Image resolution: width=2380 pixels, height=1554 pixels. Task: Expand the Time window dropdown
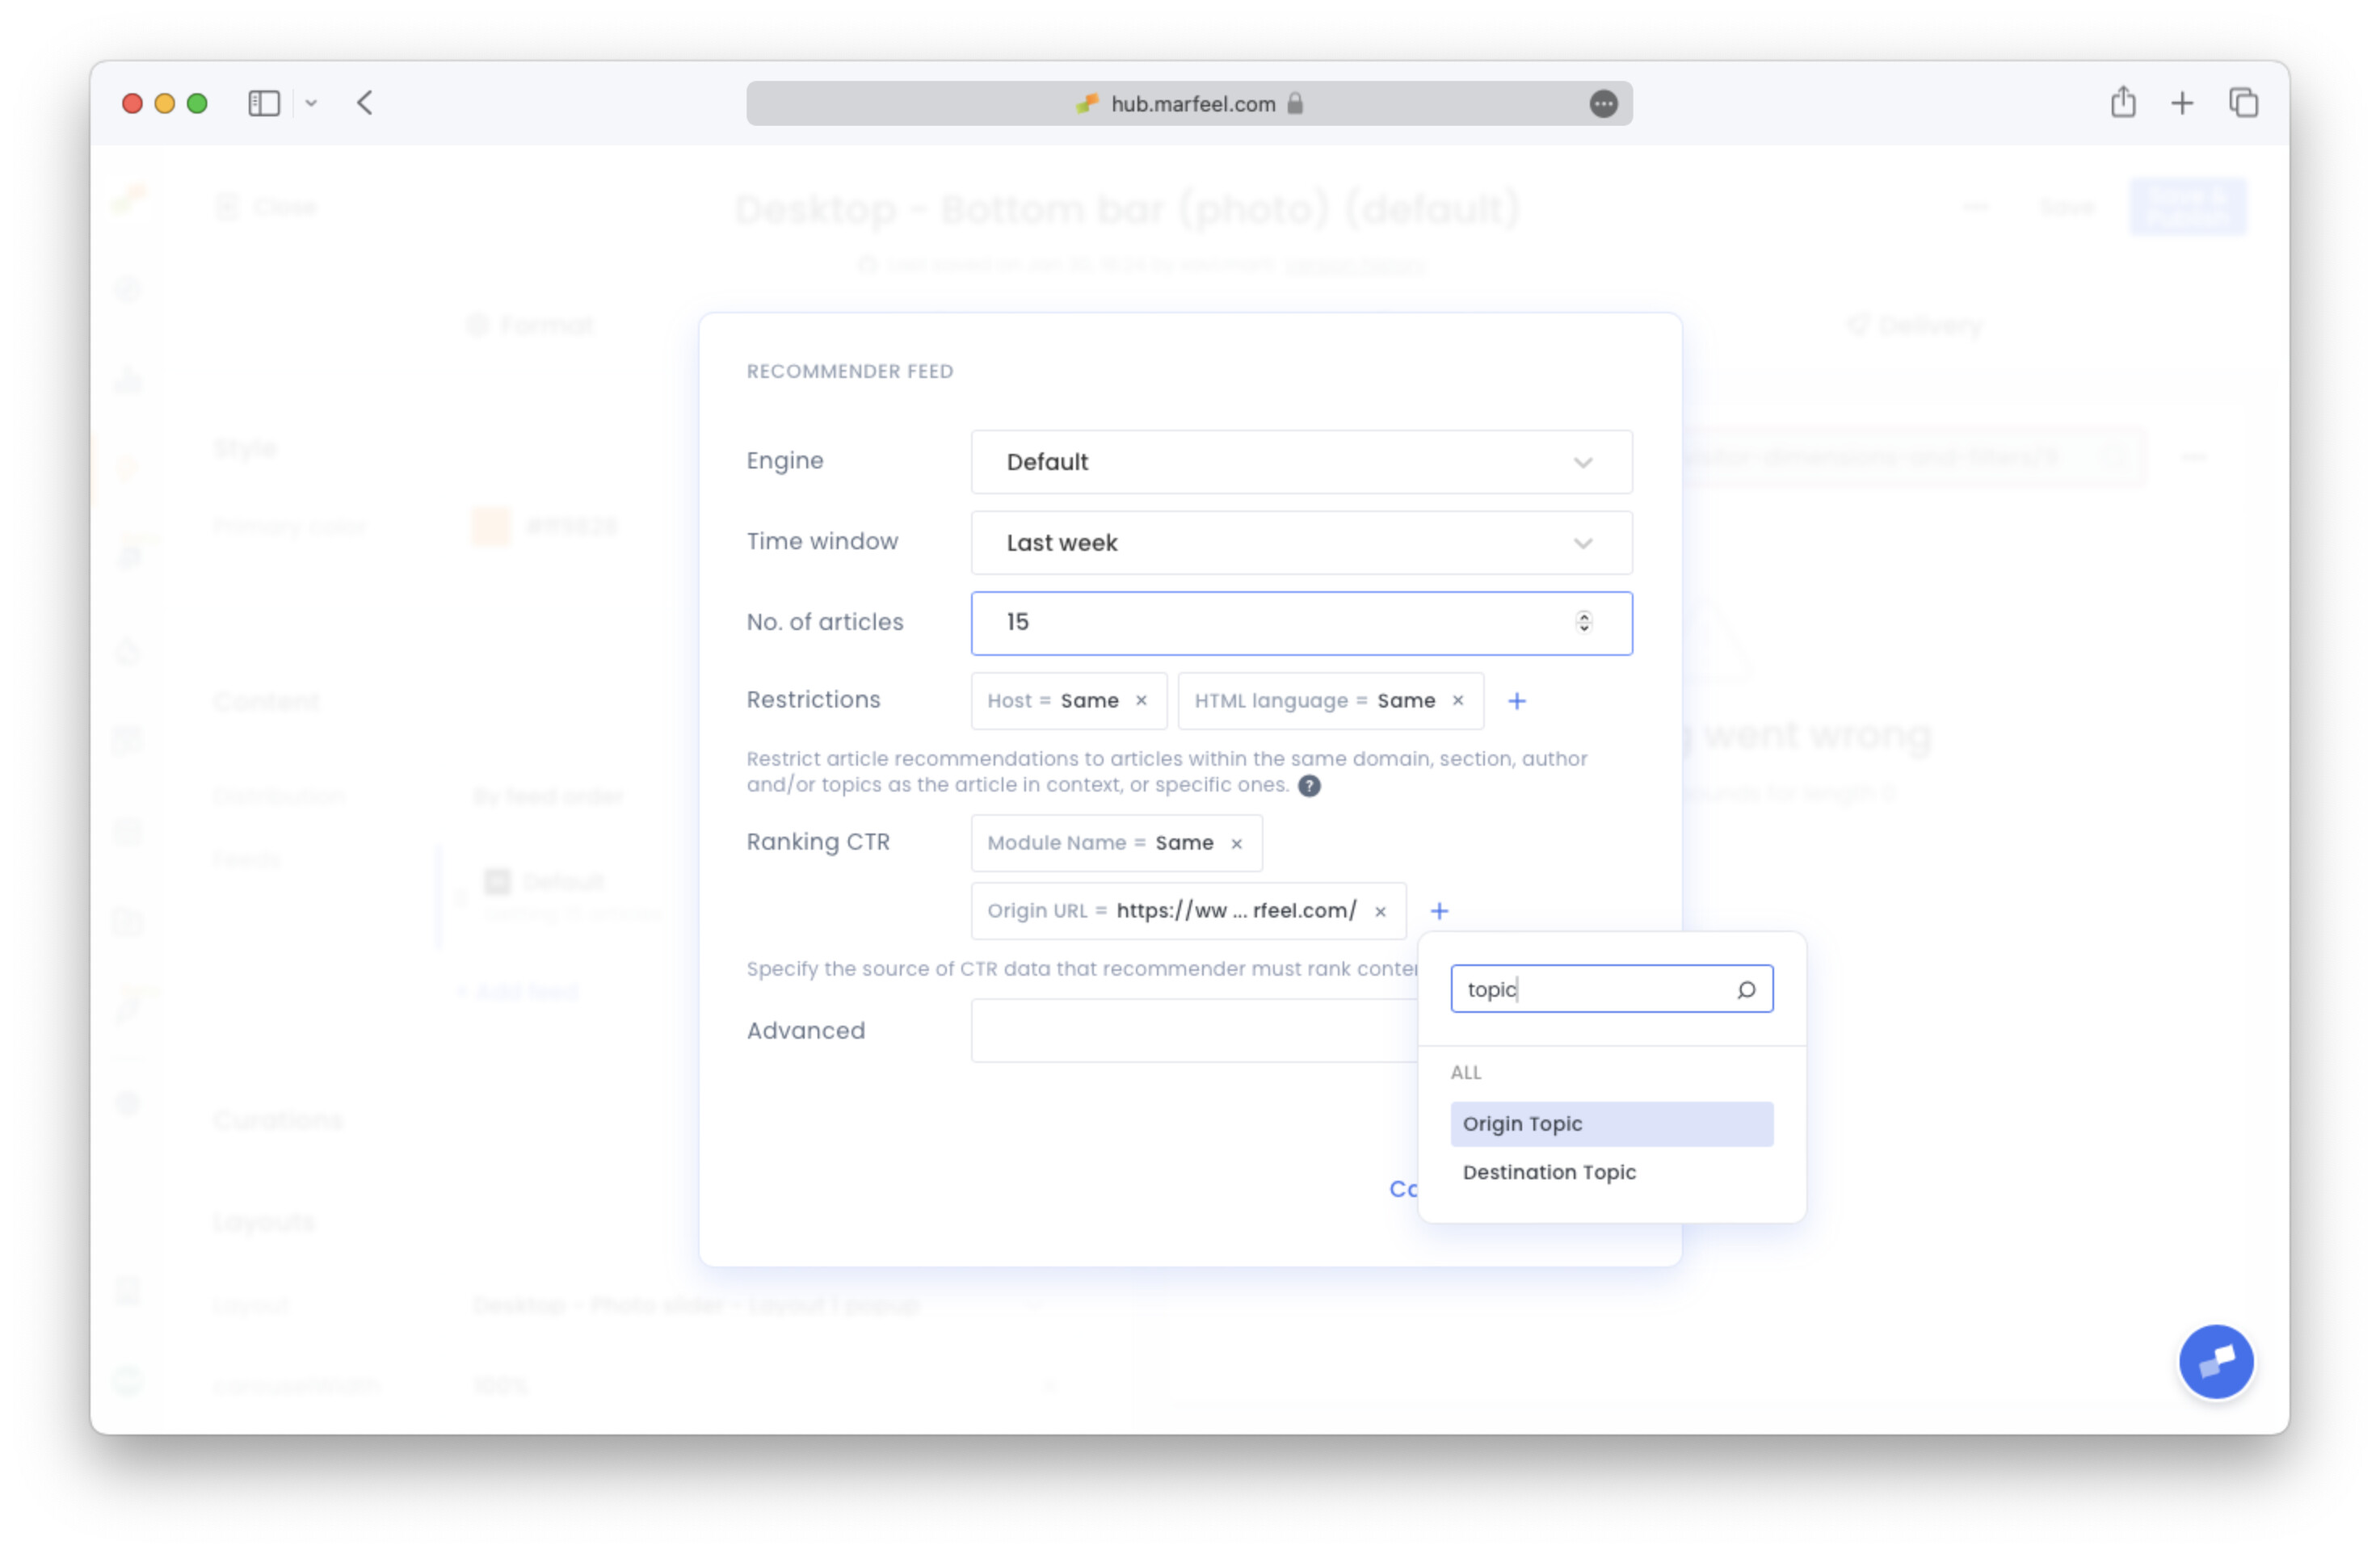[x=1300, y=543]
